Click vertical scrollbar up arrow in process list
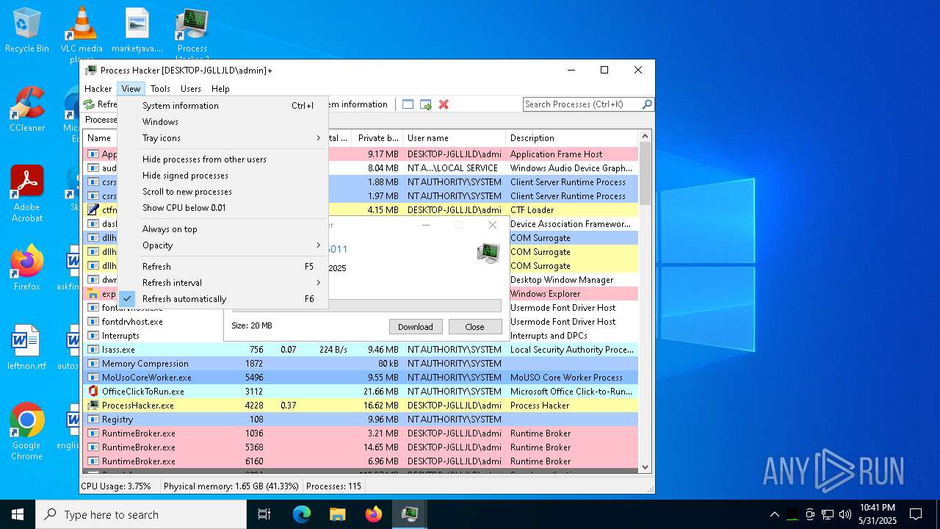The height and width of the screenshot is (529, 940). coord(646,137)
